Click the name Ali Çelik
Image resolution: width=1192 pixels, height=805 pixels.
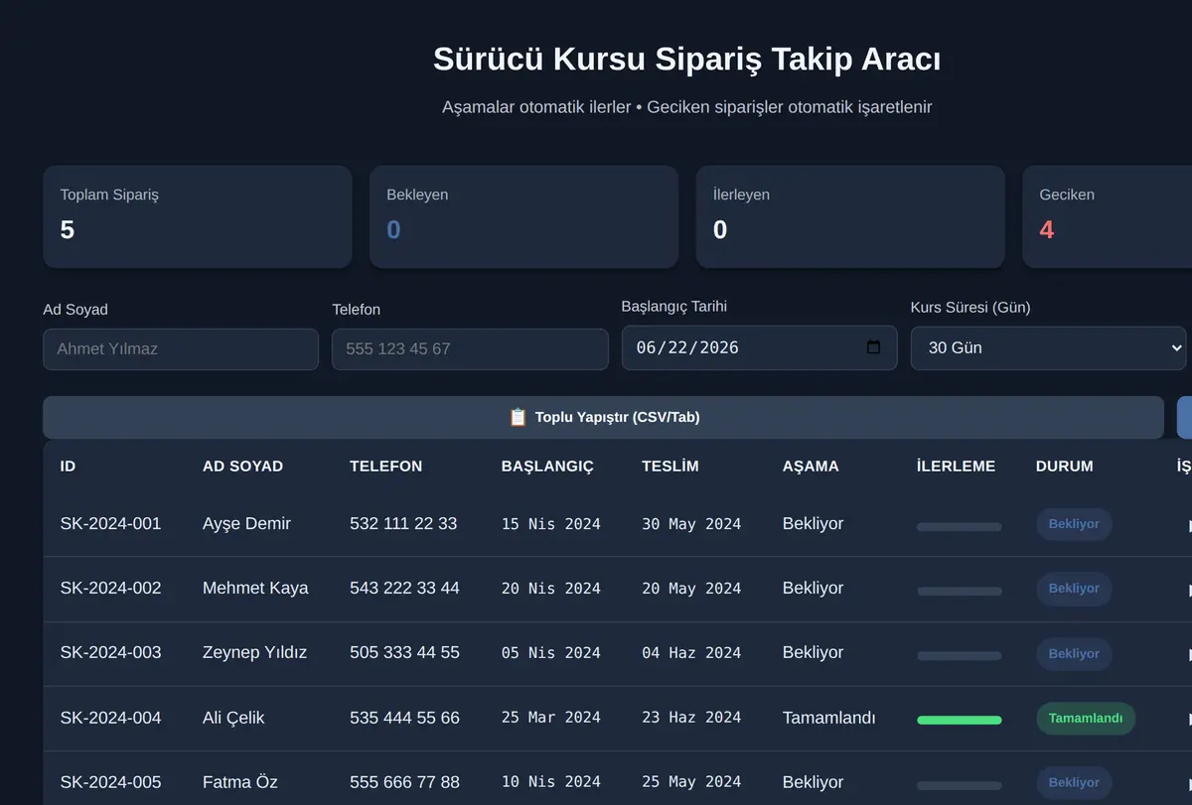coord(233,718)
